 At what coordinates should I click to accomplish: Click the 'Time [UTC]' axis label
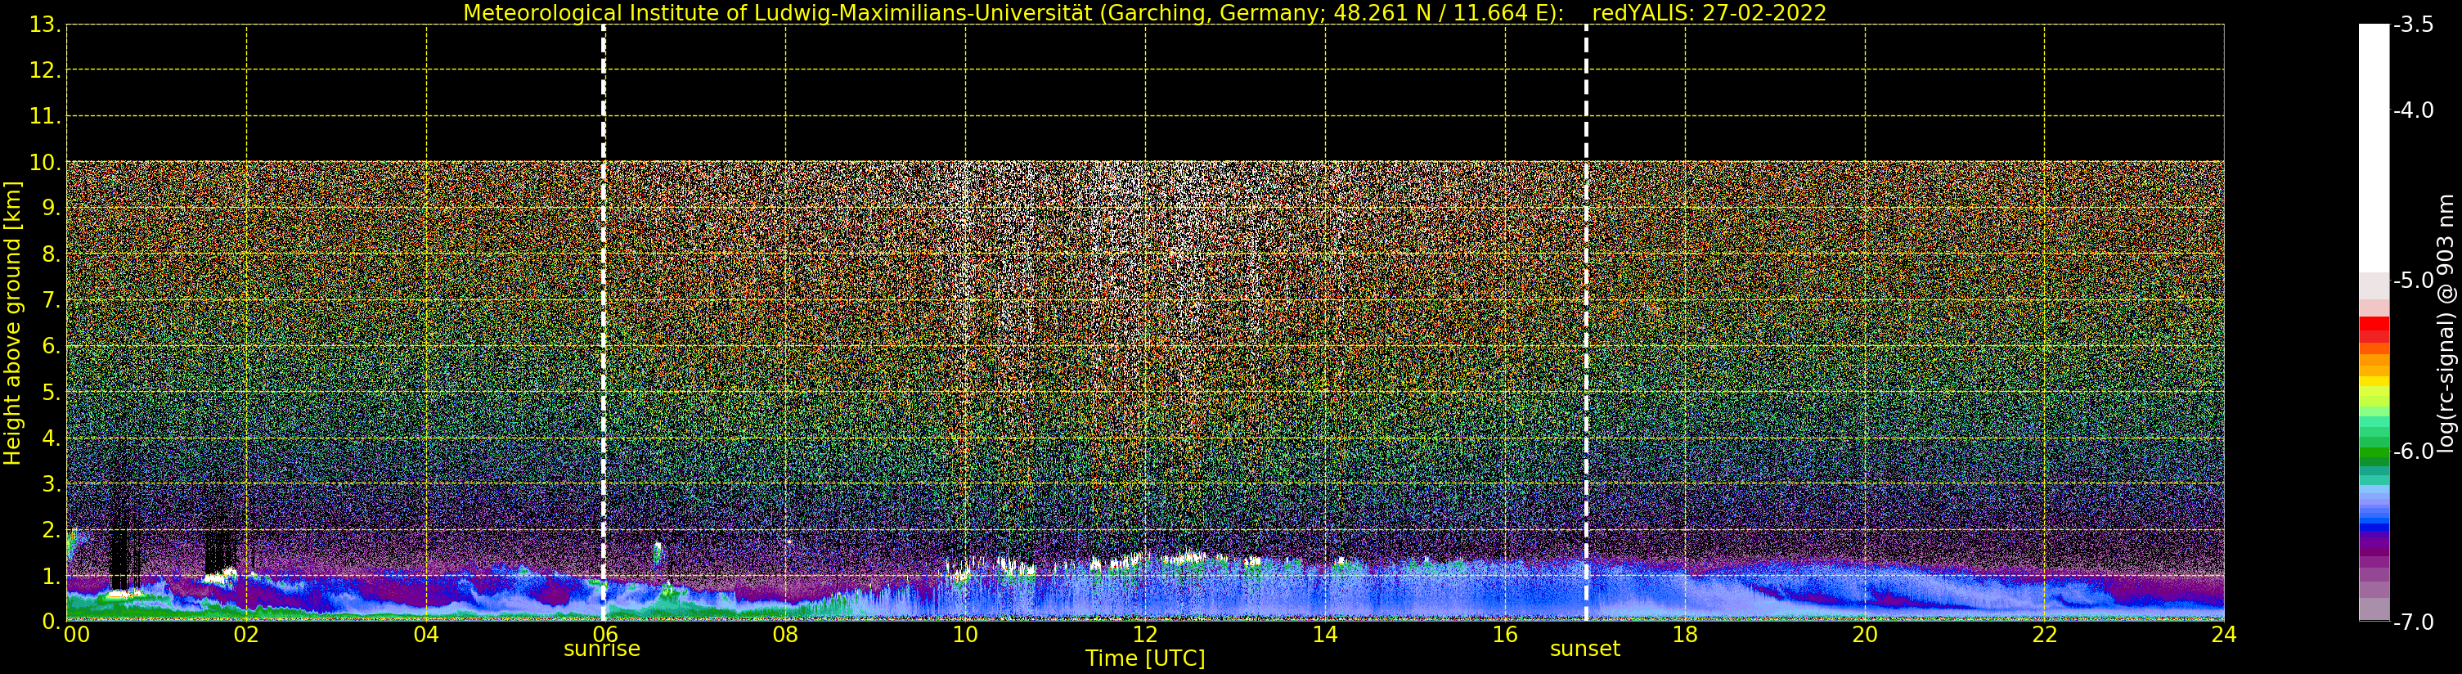click(x=1145, y=658)
